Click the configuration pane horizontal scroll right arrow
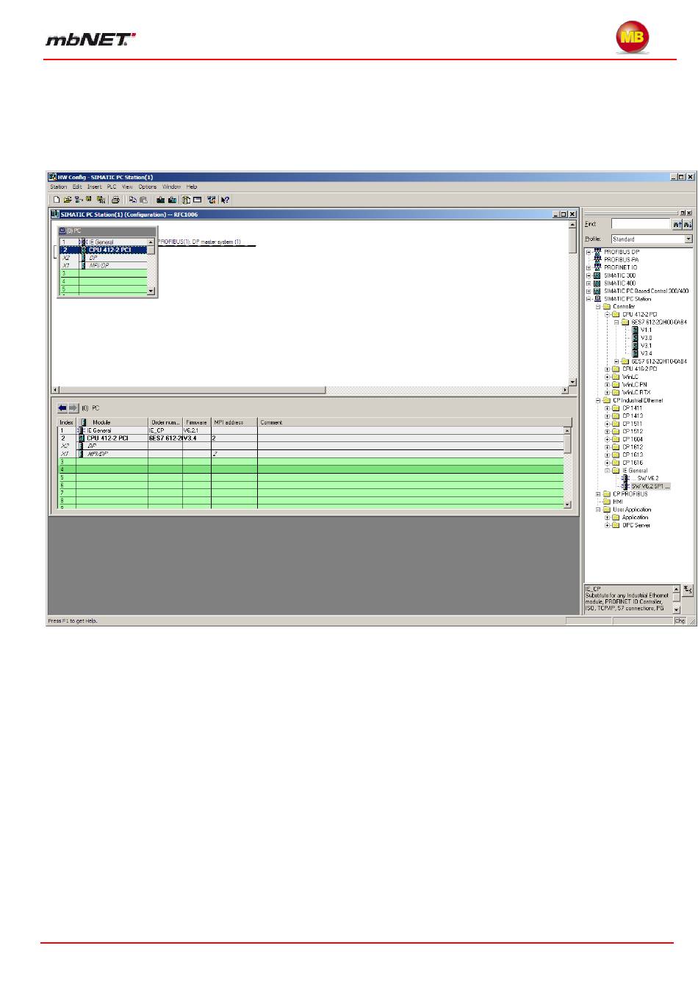The height and width of the screenshot is (998, 698). click(x=565, y=389)
